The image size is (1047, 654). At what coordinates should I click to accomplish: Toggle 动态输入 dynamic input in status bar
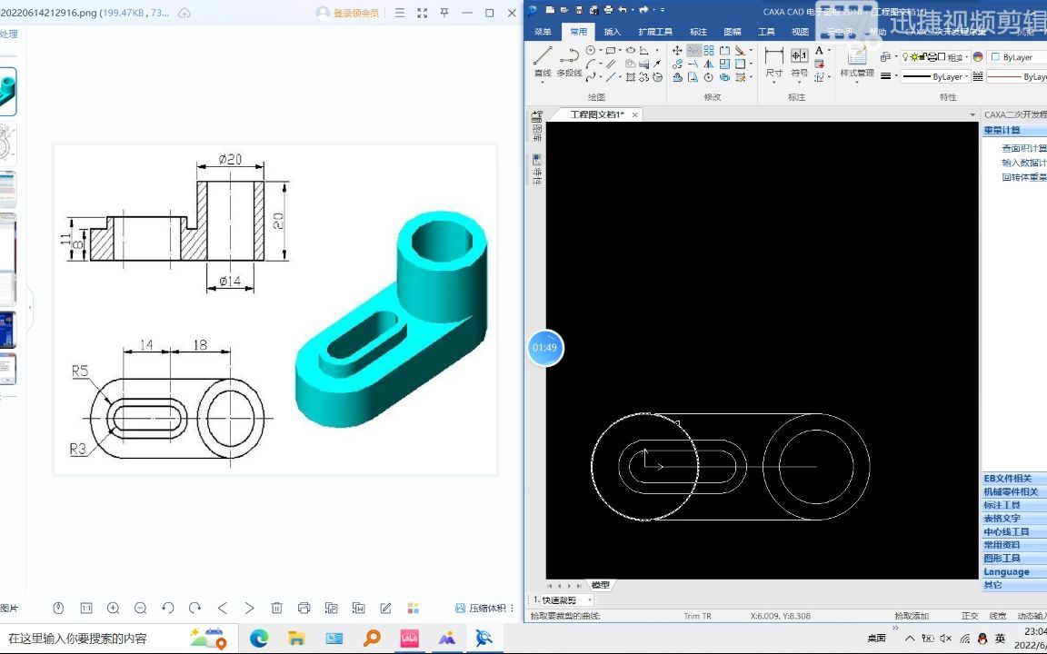coord(1032,616)
